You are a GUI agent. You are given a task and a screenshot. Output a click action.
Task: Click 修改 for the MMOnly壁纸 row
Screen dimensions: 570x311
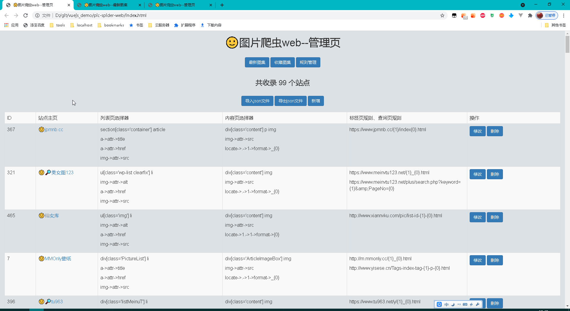(478, 260)
